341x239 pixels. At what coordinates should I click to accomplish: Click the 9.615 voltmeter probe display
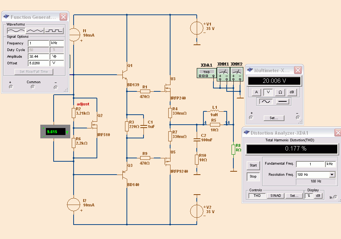tap(55, 132)
